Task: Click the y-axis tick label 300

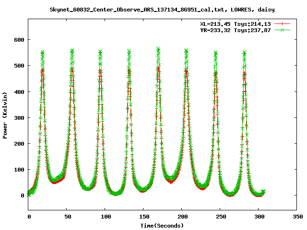Action: click(x=19, y=118)
